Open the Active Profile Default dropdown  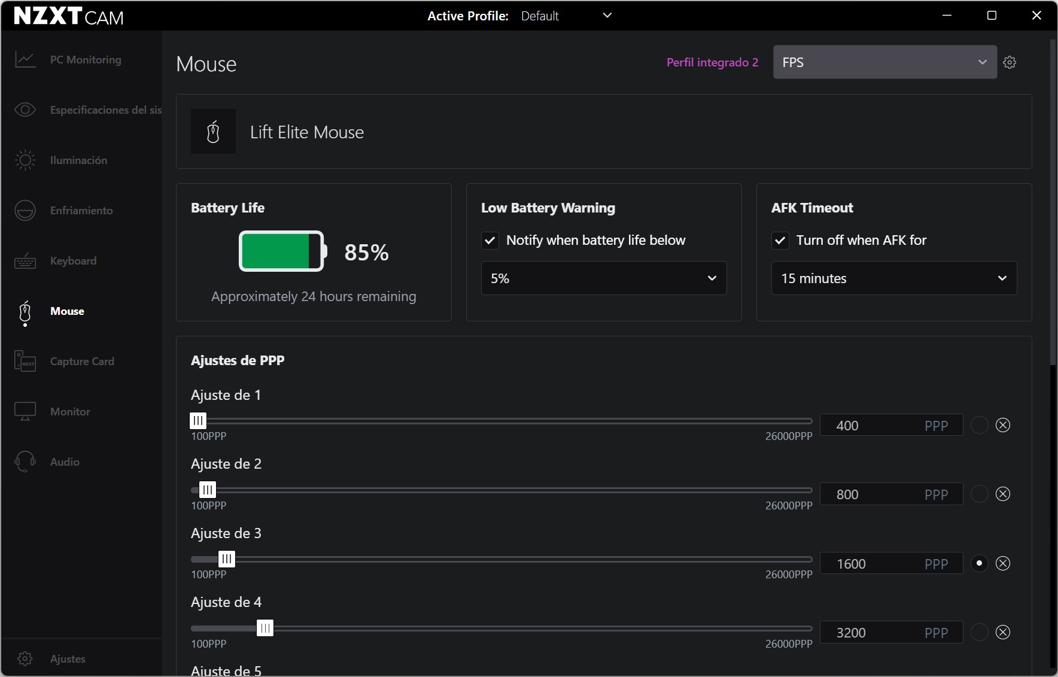(x=566, y=16)
